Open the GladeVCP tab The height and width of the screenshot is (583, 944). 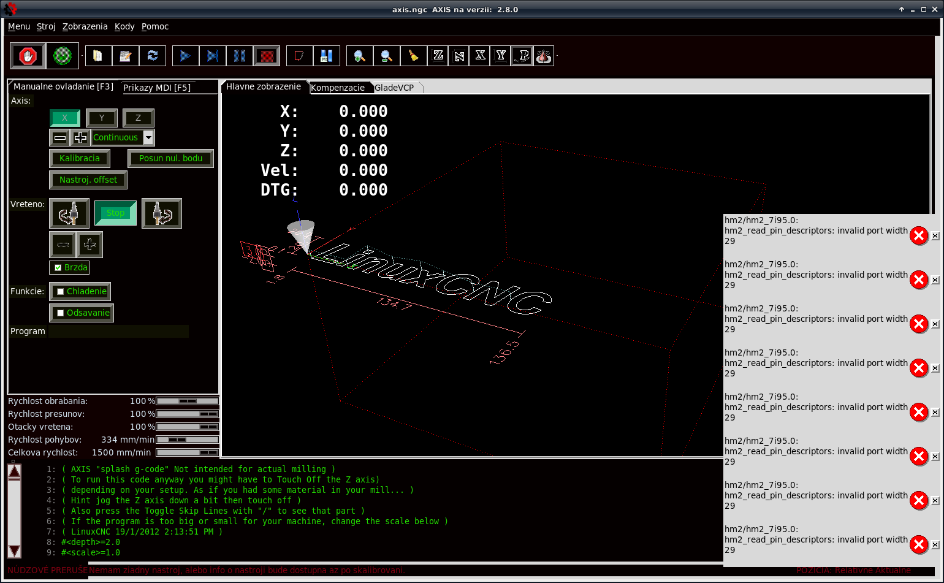[x=394, y=88]
